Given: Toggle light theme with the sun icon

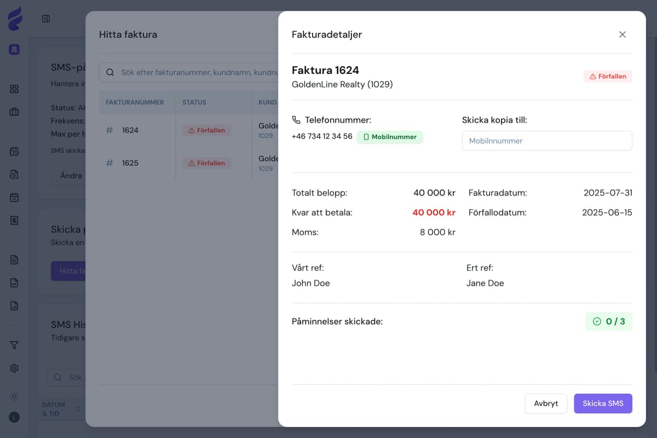Looking at the screenshot, I should (x=14, y=396).
